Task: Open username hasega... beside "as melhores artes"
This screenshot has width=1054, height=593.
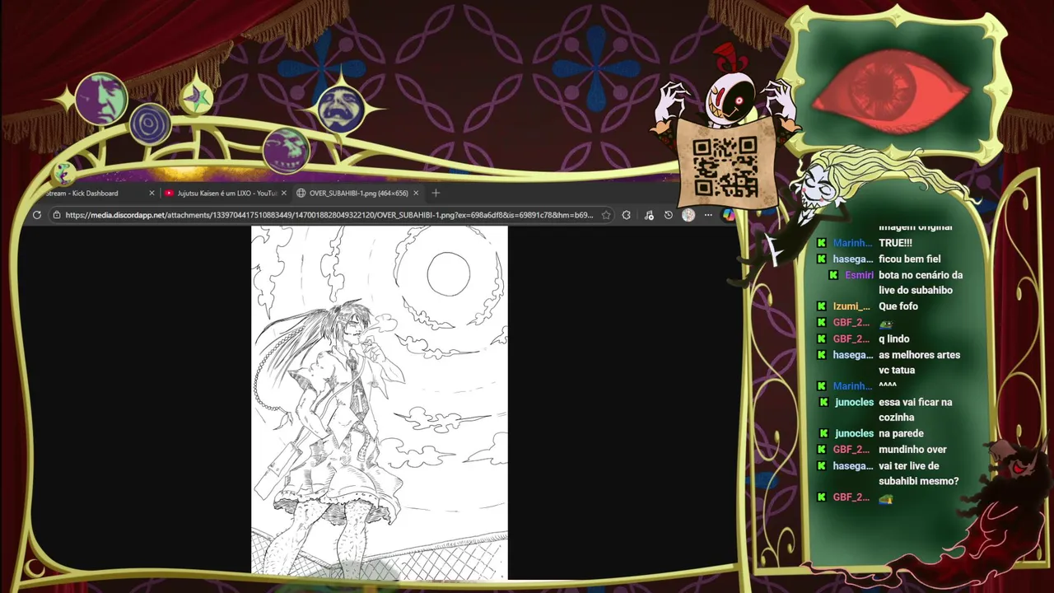Action: click(852, 355)
